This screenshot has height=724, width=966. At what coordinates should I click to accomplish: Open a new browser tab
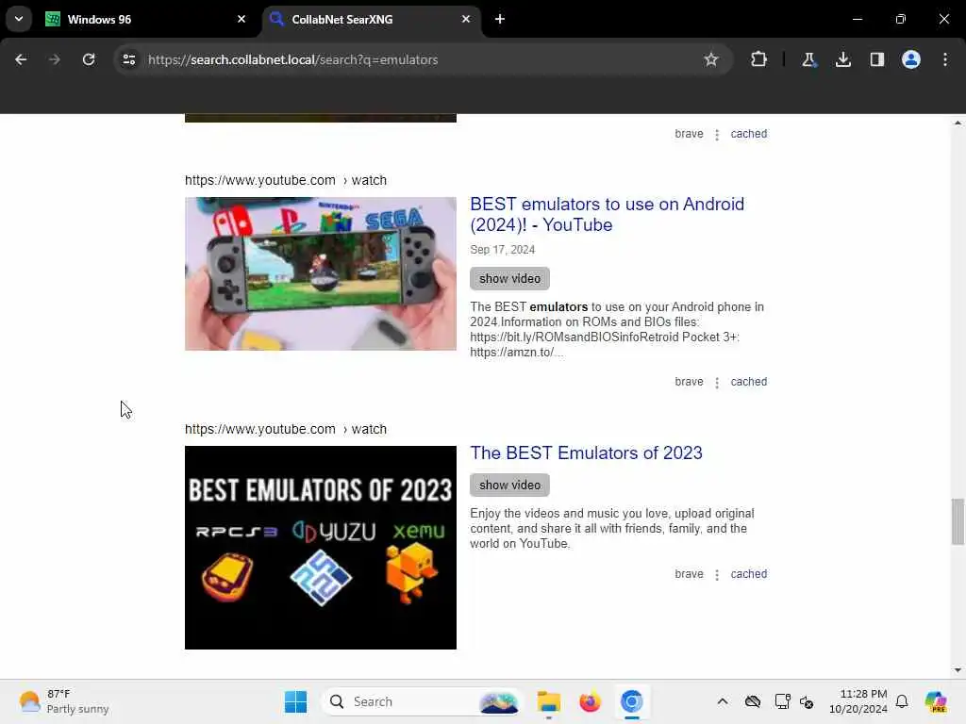[x=500, y=19]
